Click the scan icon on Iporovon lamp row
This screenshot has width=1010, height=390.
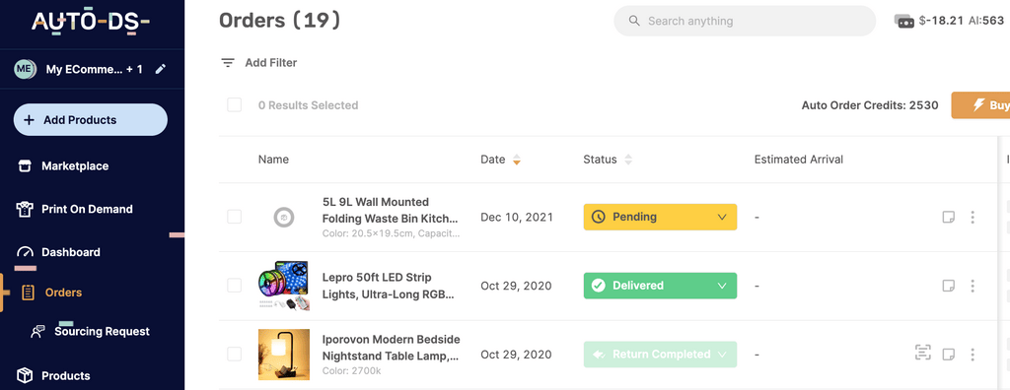923,352
